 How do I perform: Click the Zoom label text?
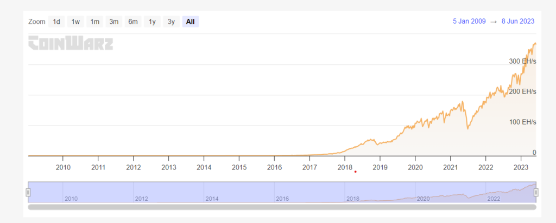37,22
